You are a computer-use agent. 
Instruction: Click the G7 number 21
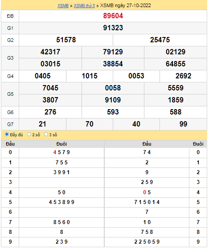point(42,124)
